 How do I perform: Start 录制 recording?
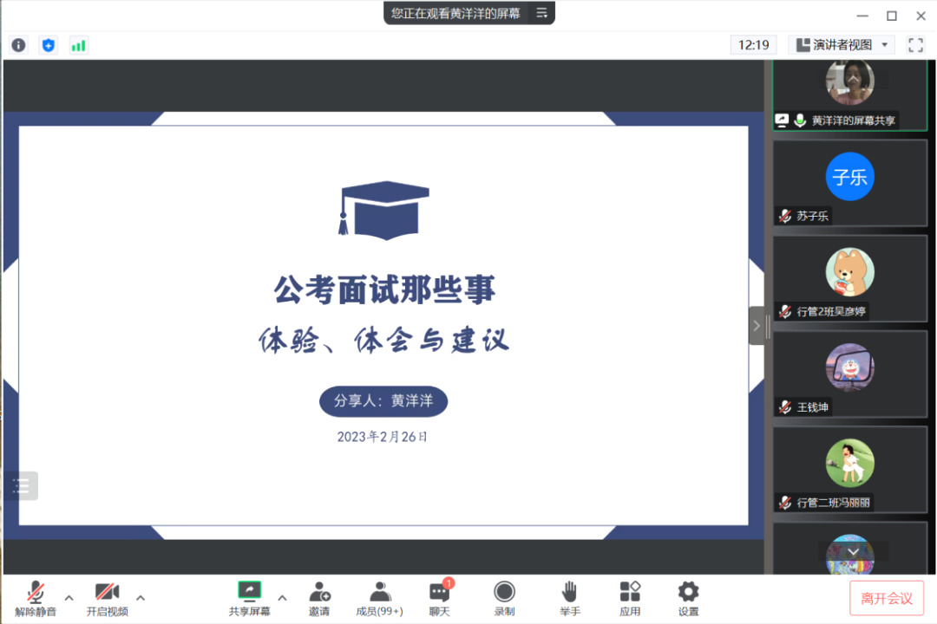pyautogui.click(x=504, y=598)
